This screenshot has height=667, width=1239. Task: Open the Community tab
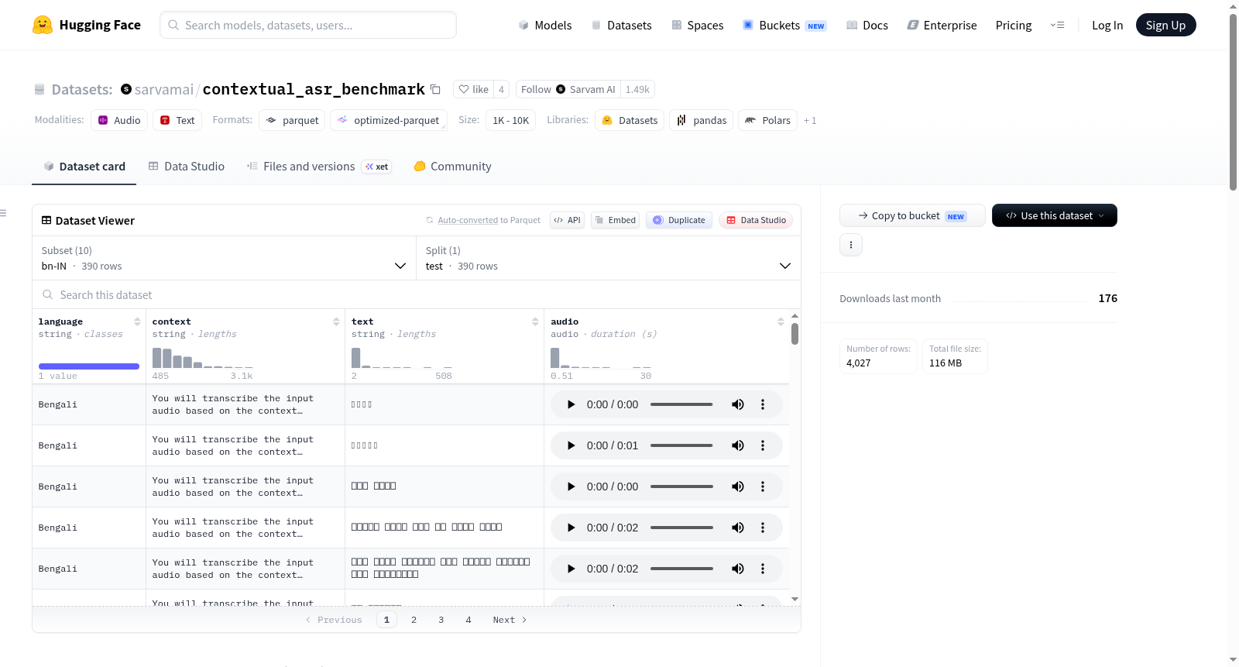[452, 167]
